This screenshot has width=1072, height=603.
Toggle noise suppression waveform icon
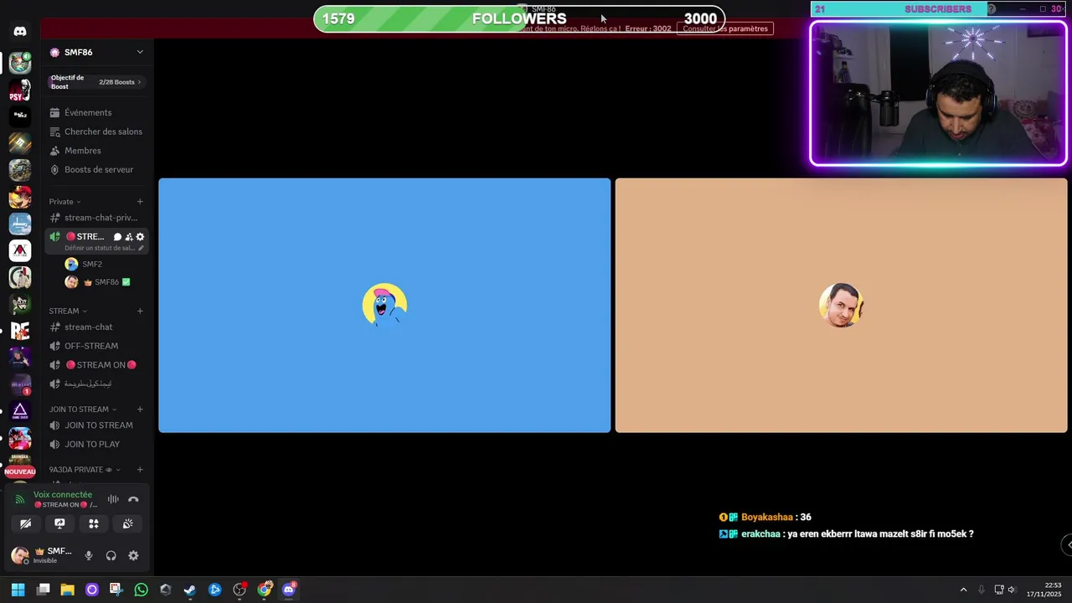(113, 499)
